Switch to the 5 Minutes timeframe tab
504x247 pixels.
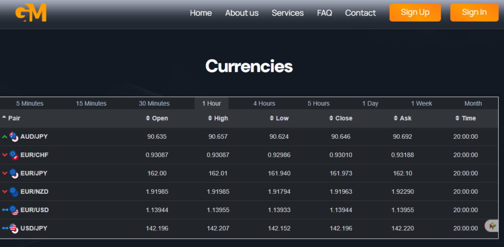click(x=30, y=103)
